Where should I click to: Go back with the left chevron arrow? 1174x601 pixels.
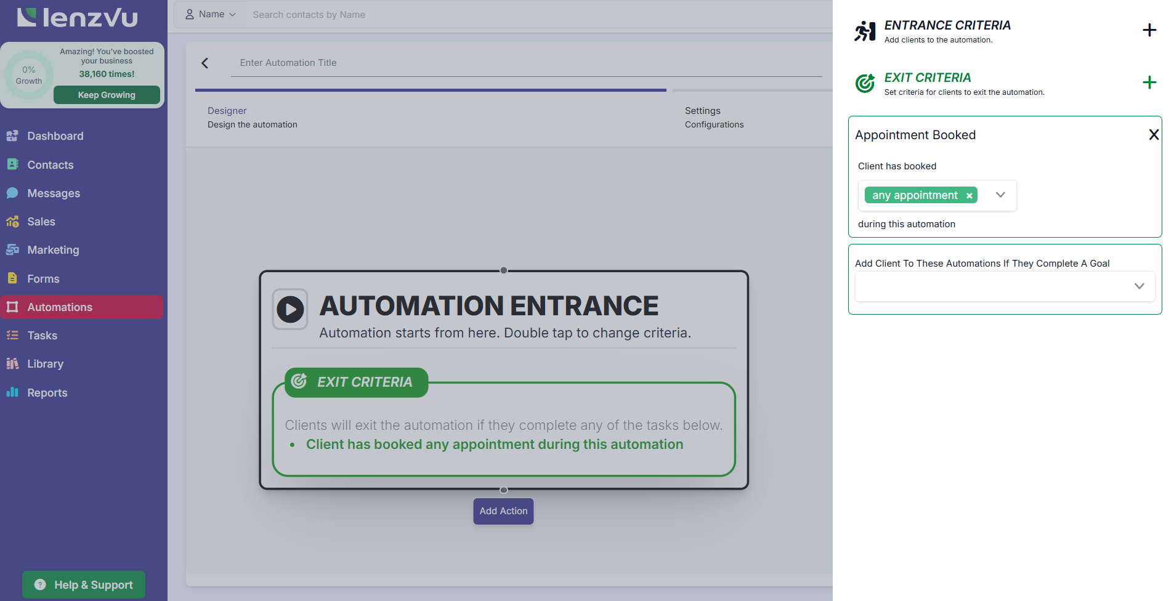(x=205, y=63)
